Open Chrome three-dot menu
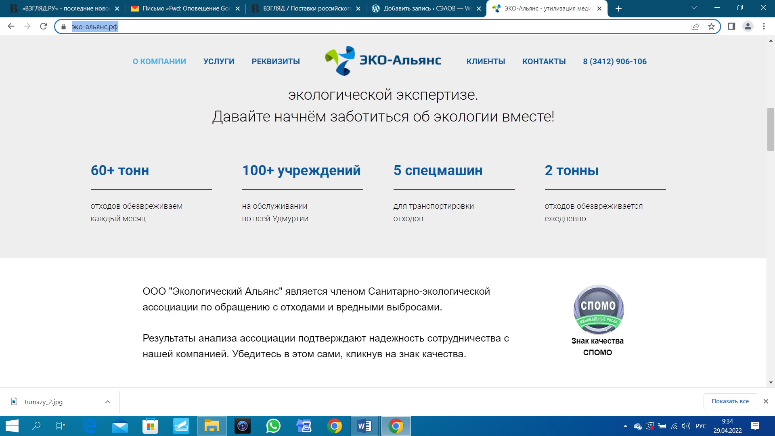Screen dimensions: 775x436 (x=764, y=26)
